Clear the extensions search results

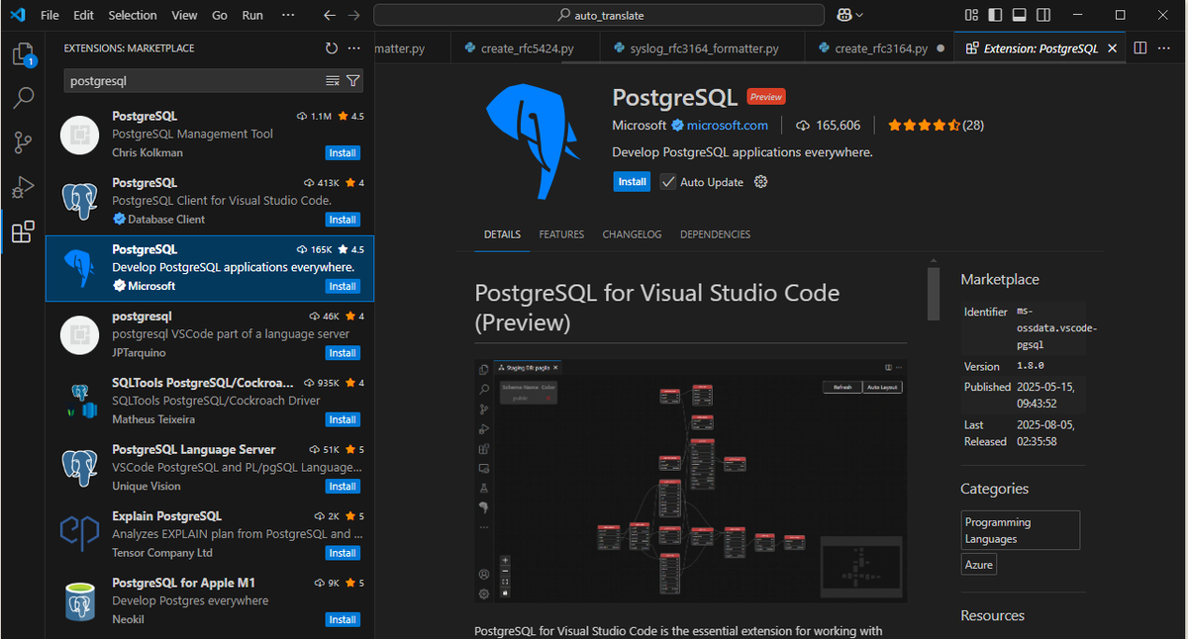pos(333,81)
